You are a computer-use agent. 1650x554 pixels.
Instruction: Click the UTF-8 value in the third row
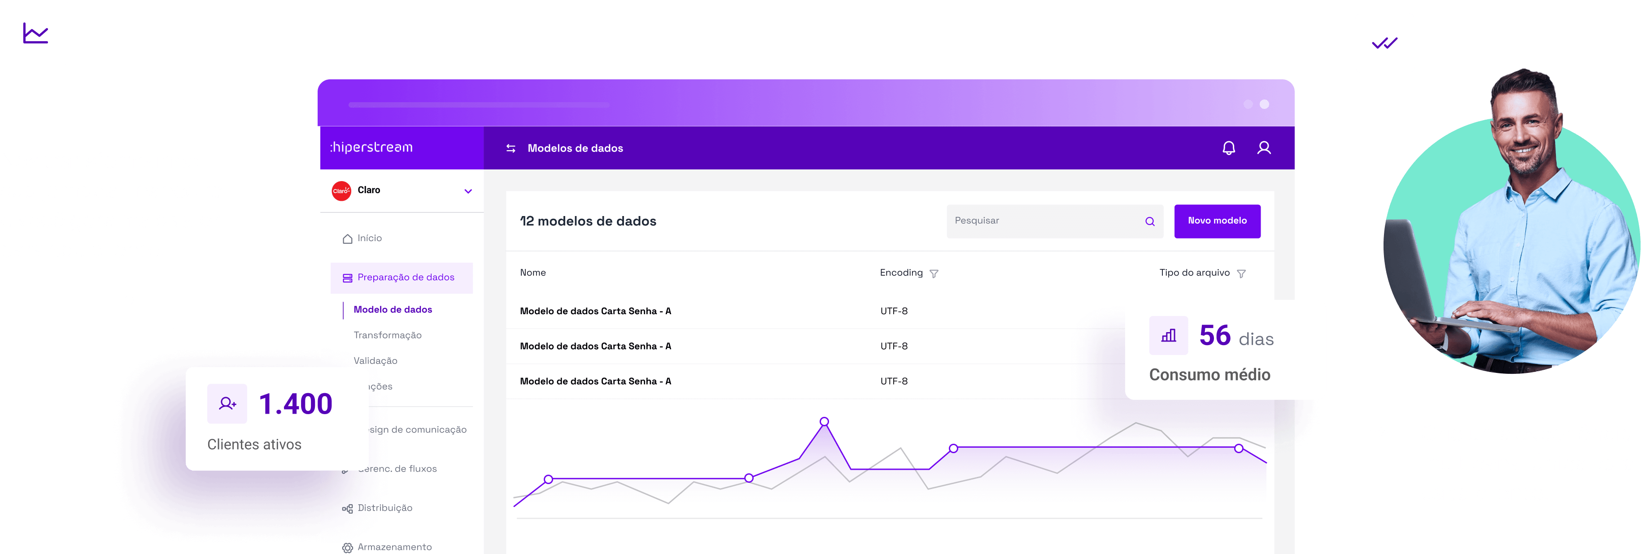click(x=894, y=381)
